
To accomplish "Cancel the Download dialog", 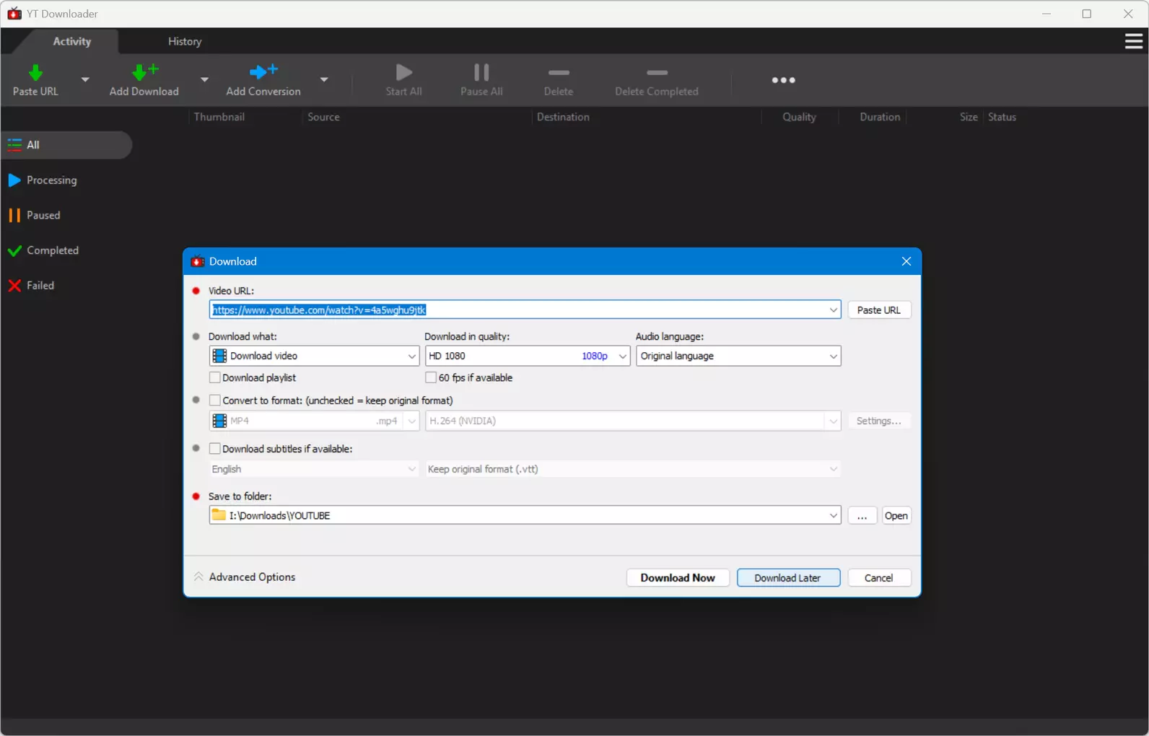I will (x=879, y=578).
